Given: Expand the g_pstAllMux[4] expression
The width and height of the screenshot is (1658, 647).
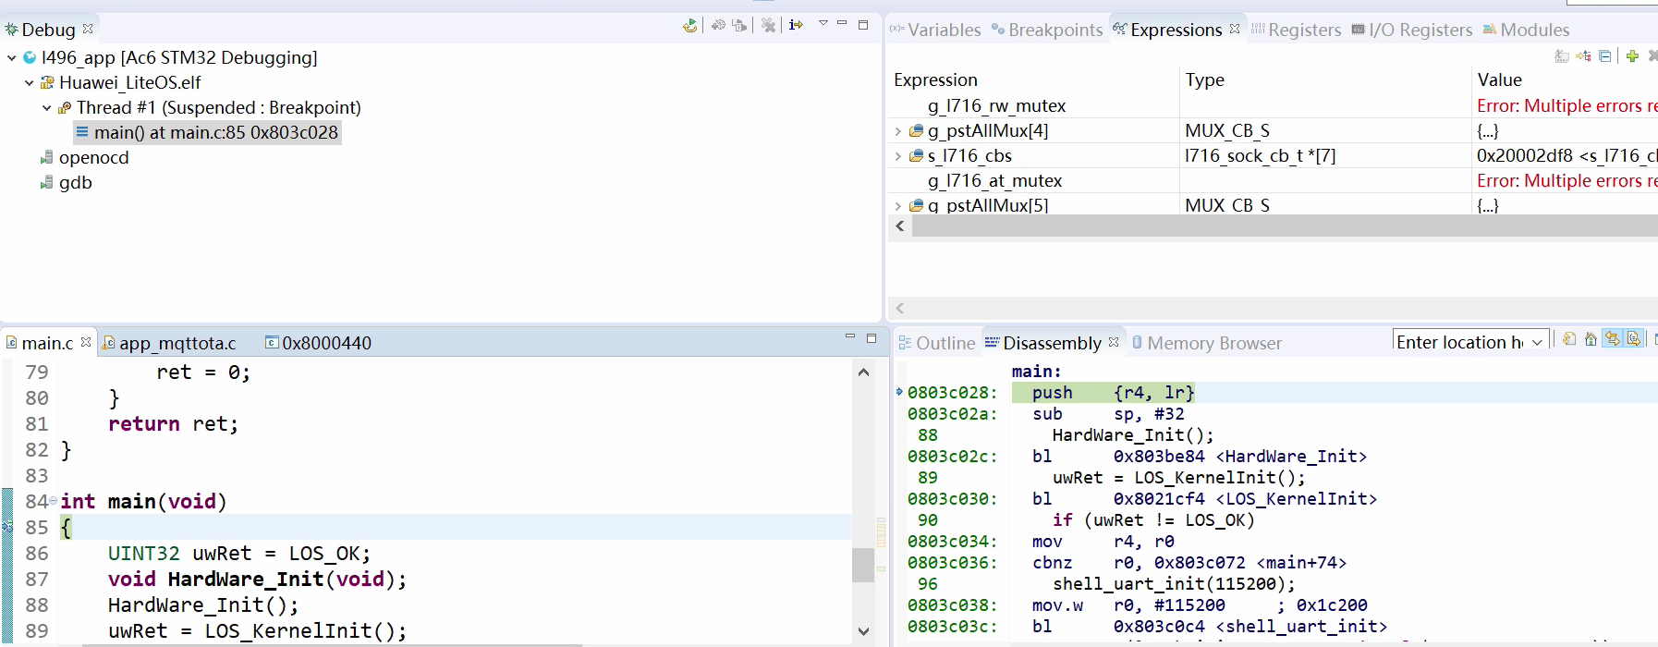Looking at the screenshot, I should 897,131.
